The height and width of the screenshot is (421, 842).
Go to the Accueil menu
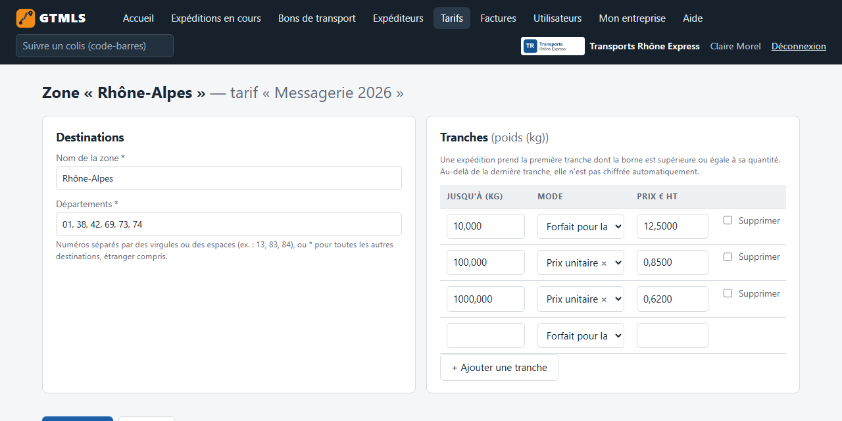tap(138, 18)
